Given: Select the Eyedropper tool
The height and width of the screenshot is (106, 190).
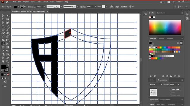Looking at the screenshot, I should tap(3, 51).
